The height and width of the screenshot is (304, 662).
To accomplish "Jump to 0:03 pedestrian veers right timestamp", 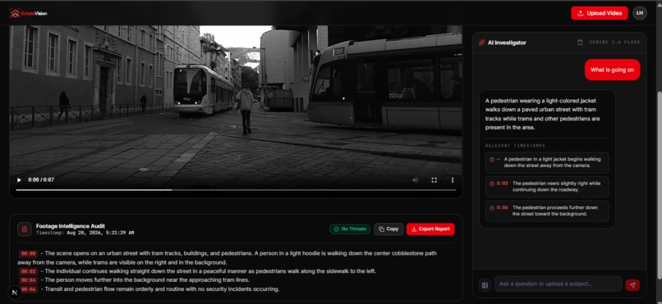I will coord(547,187).
